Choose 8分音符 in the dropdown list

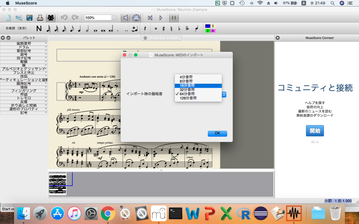[x=198, y=81]
